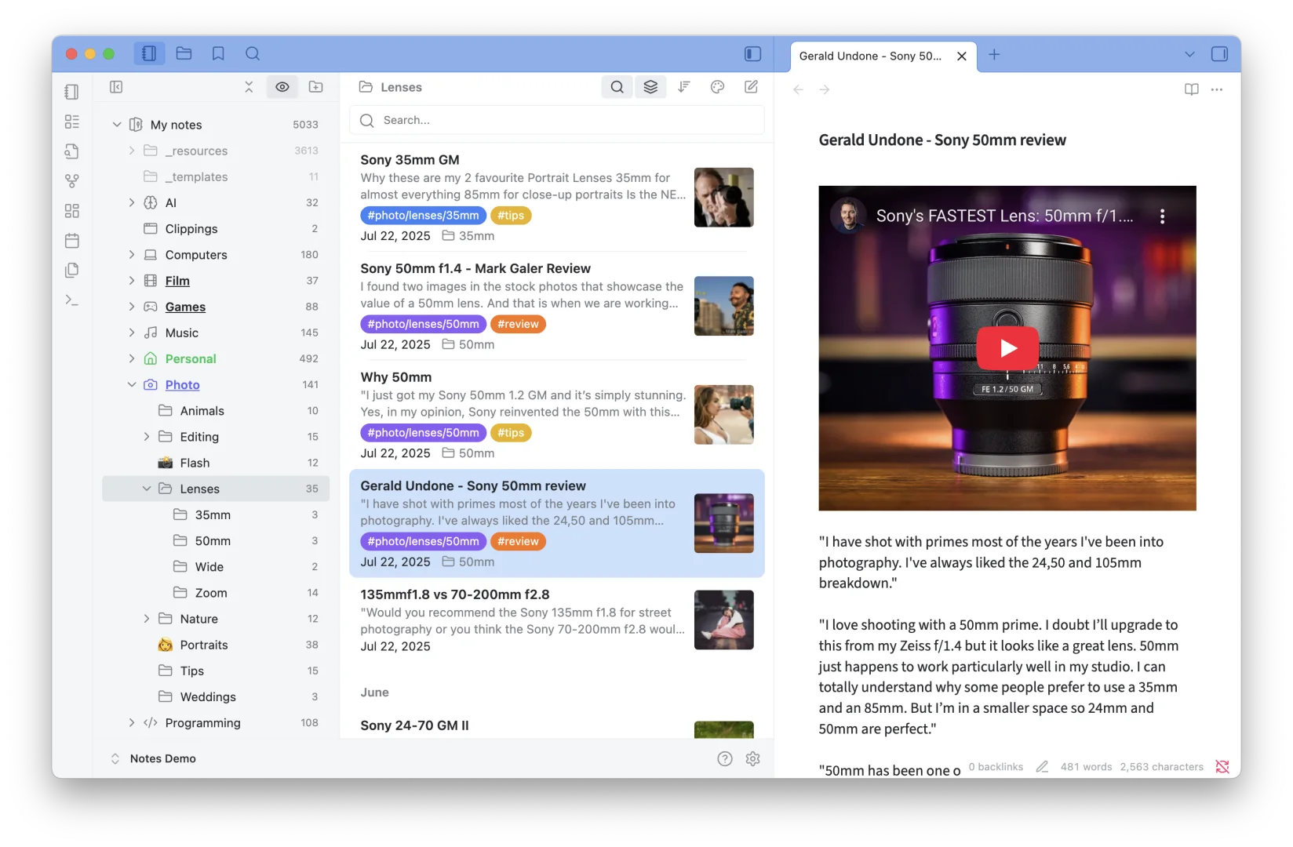Toggle showing notes from subfolders
Image resolution: width=1293 pixels, height=847 pixels.
click(650, 87)
